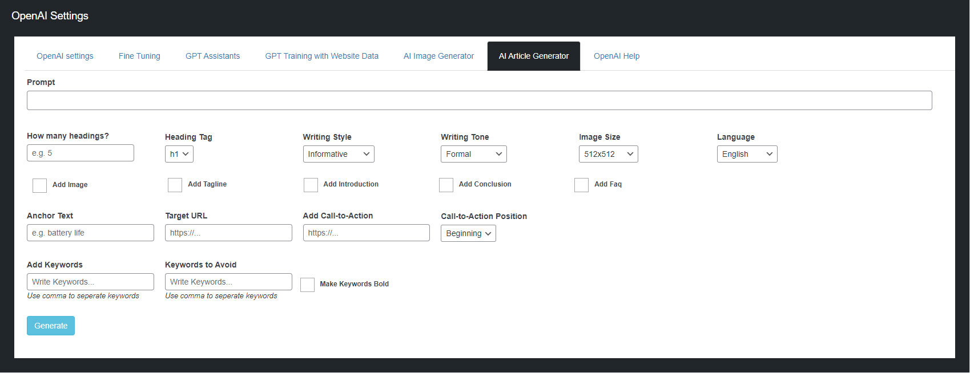Open the OpenAI Help tab

click(x=617, y=56)
